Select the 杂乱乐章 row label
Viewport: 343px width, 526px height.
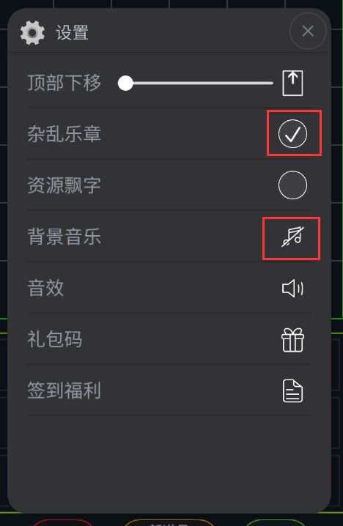point(64,133)
